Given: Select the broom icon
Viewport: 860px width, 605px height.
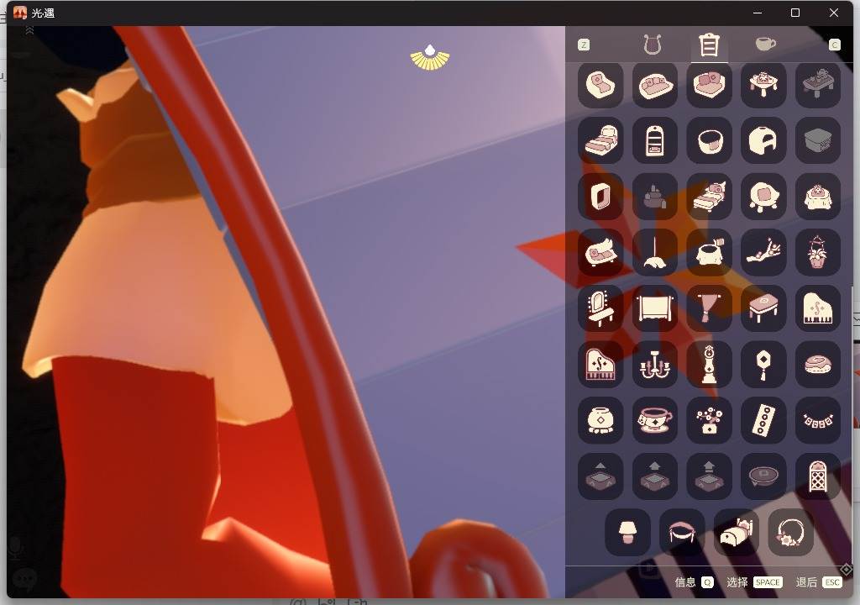Looking at the screenshot, I should 655,253.
